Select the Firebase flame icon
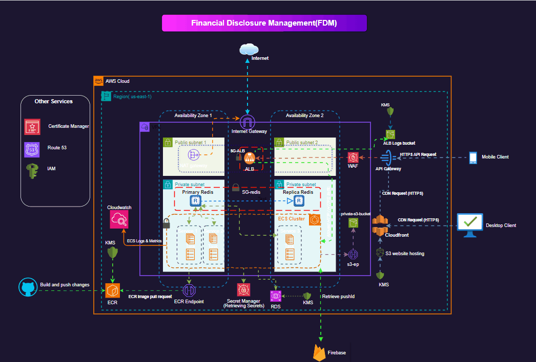536x362 pixels. (x=319, y=352)
